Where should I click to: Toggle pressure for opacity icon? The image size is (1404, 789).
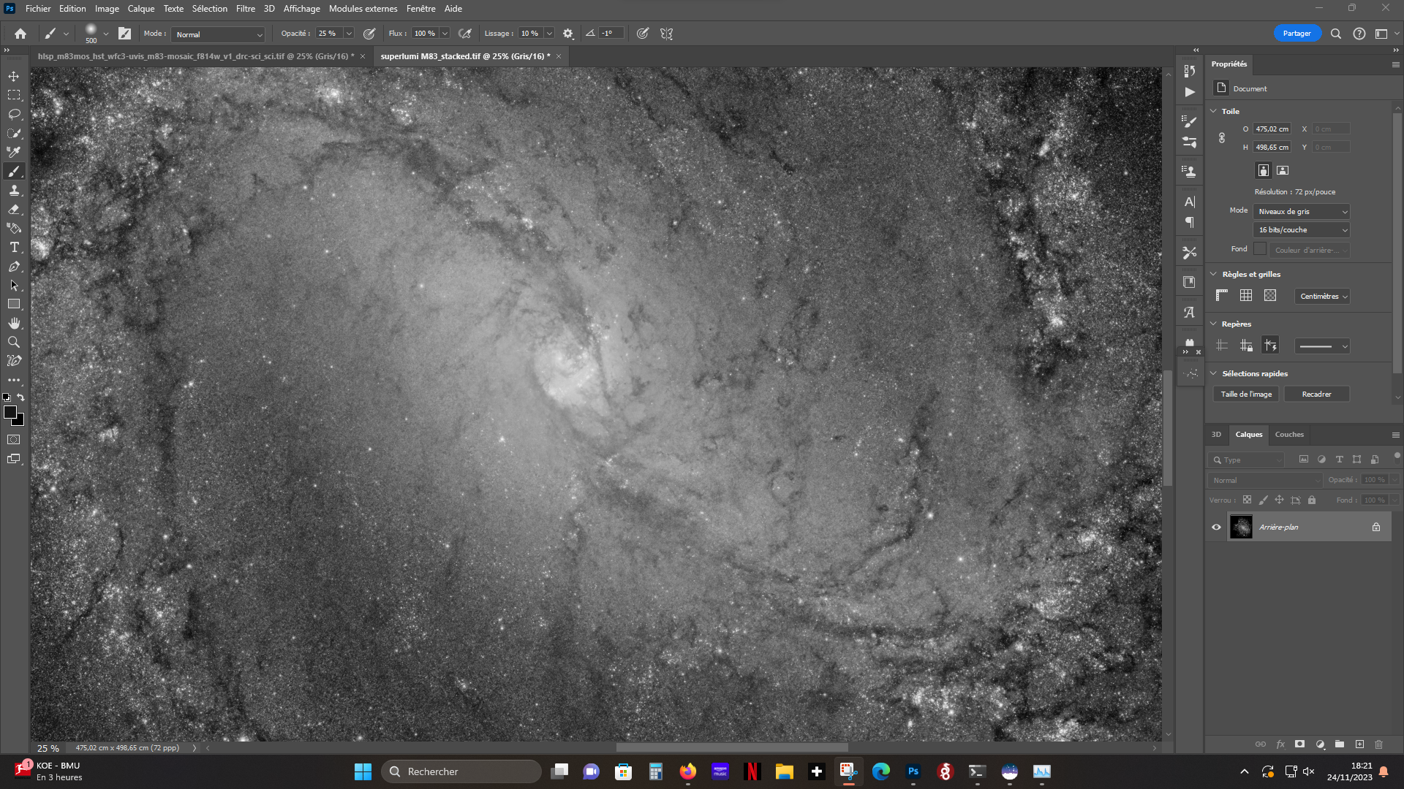point(369,34)
